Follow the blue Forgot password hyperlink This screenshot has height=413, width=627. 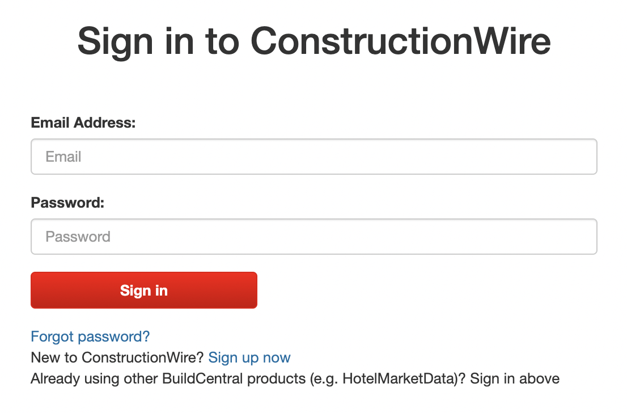[90, 336]
